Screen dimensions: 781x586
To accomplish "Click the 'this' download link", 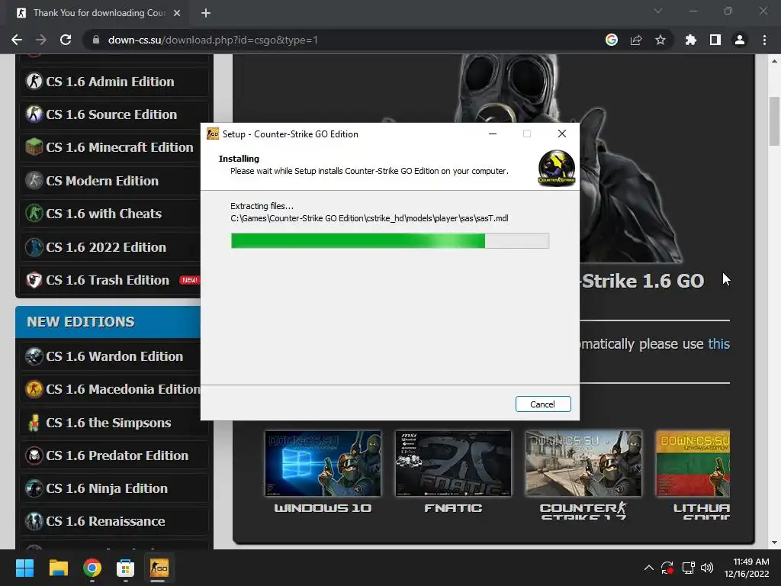I will point(718,344).
